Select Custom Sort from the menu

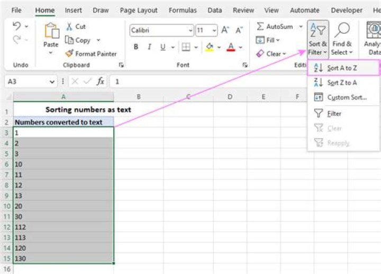(347, 97)
